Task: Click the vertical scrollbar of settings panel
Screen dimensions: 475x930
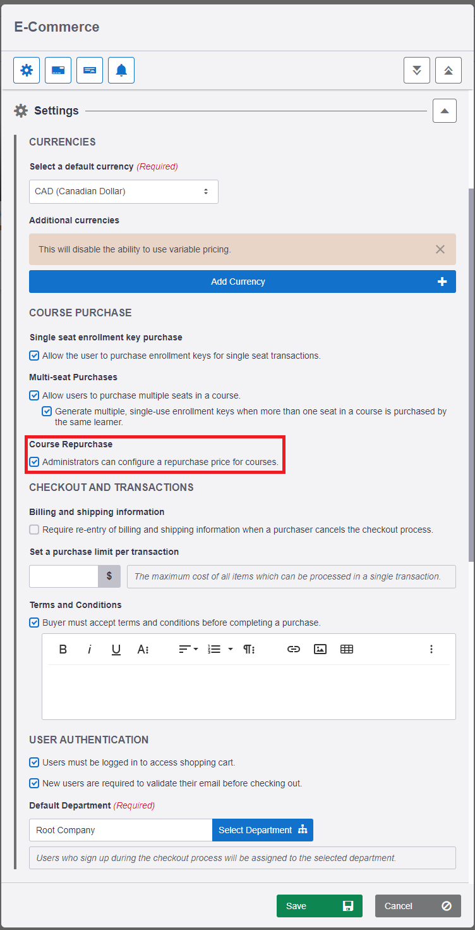Action: pyautogui.click(x=471, y=375)
